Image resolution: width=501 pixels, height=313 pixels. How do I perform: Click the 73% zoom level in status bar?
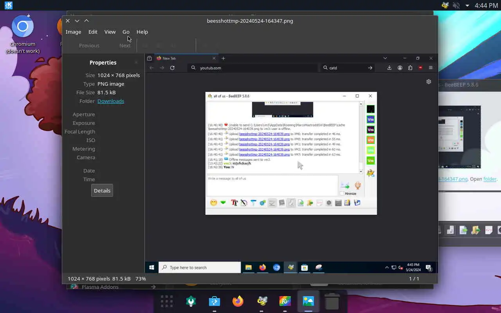tap(141, 279)
